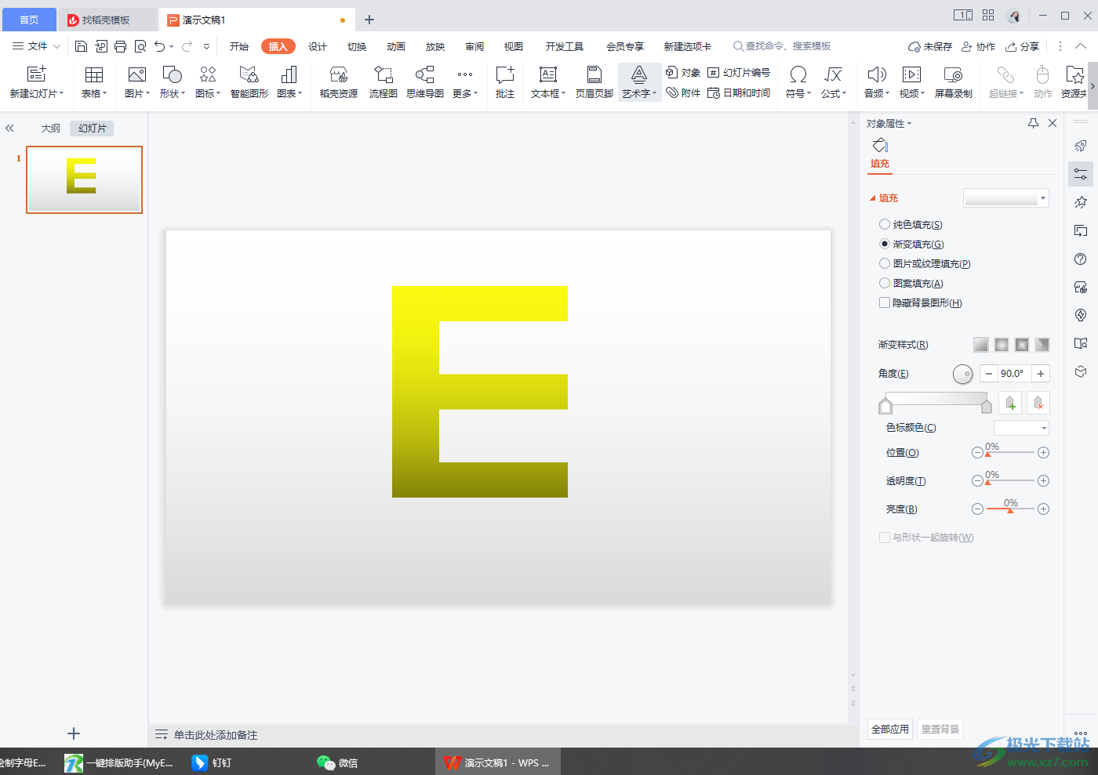Select Gradient Fill (渐变填充) radio
The image size is (1098, 775).
tap(885, 244)
